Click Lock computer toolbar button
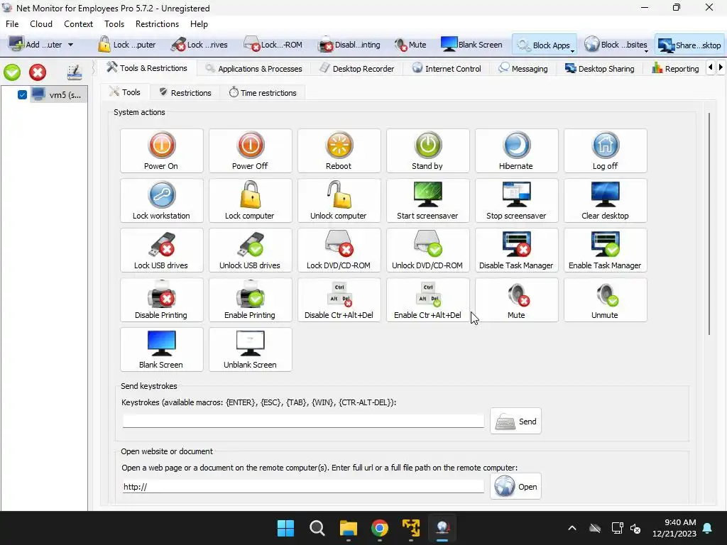The width and height of the screenshot is (727, 545). 127,45
